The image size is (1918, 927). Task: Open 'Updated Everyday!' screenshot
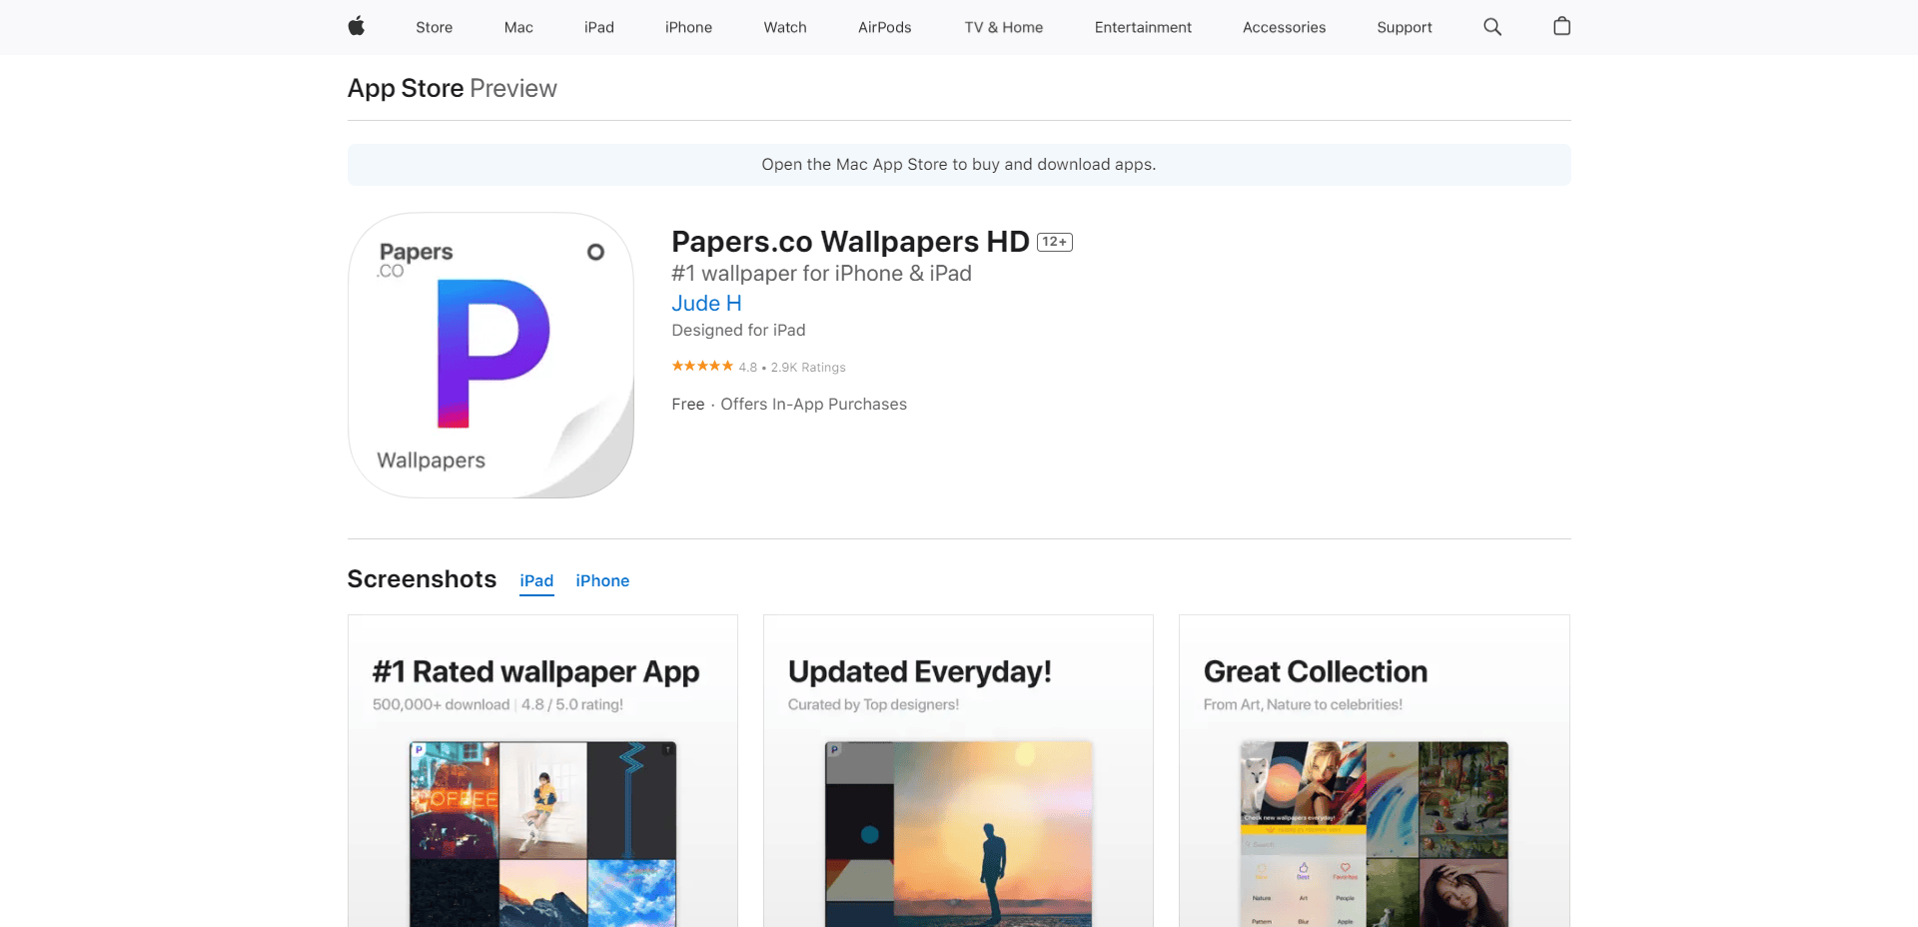point(958,770)
